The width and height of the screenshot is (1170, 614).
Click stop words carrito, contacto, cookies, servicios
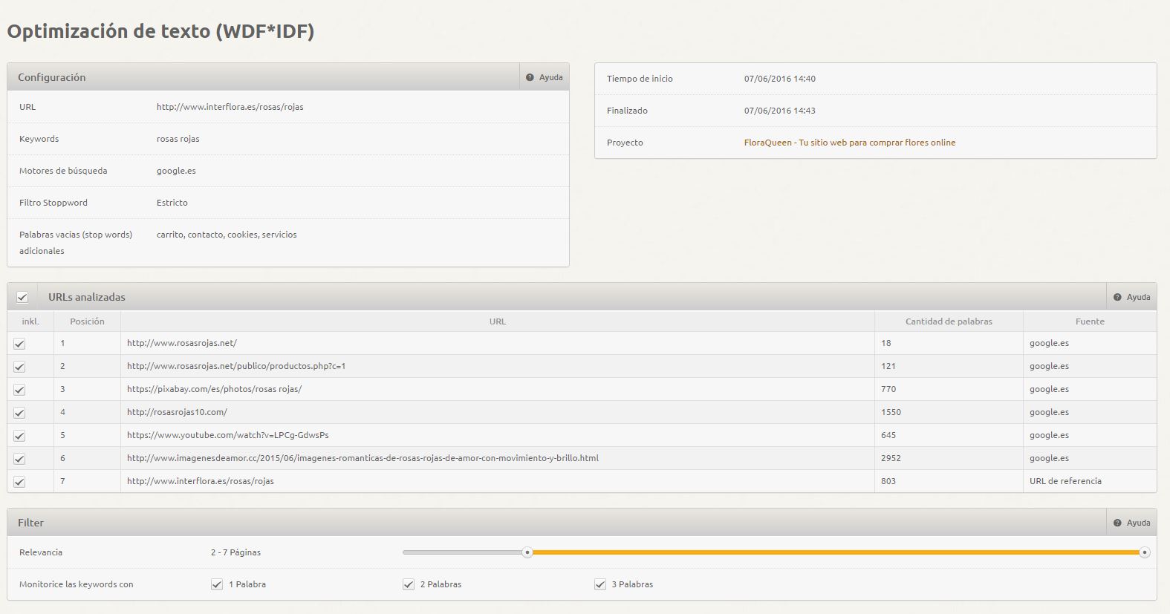227,235
